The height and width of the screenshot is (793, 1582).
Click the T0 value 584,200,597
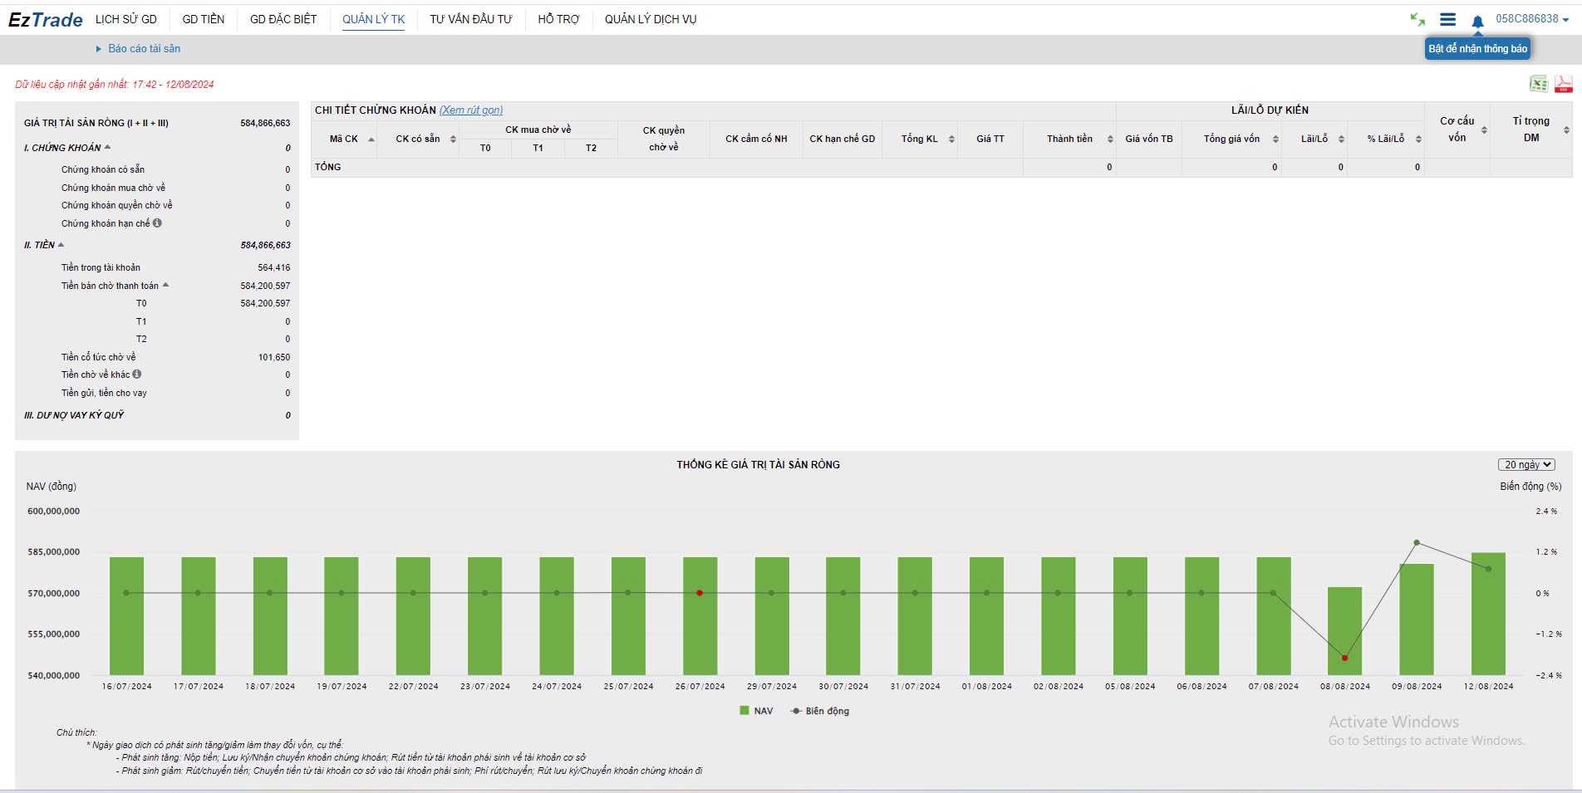[265, 303]
